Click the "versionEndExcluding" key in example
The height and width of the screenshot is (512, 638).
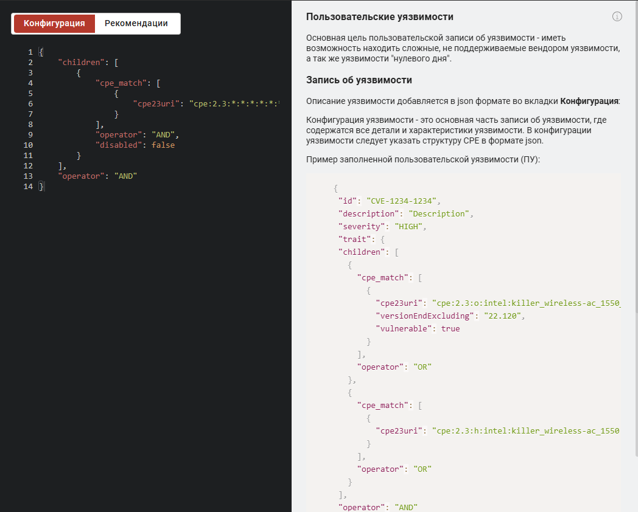click(424, 316)
